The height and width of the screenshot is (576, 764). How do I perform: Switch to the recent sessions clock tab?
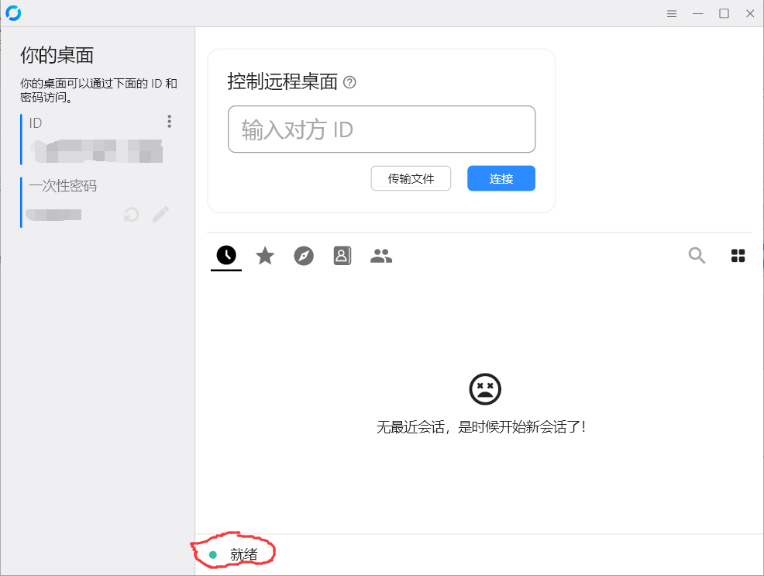tap(226, 255)
